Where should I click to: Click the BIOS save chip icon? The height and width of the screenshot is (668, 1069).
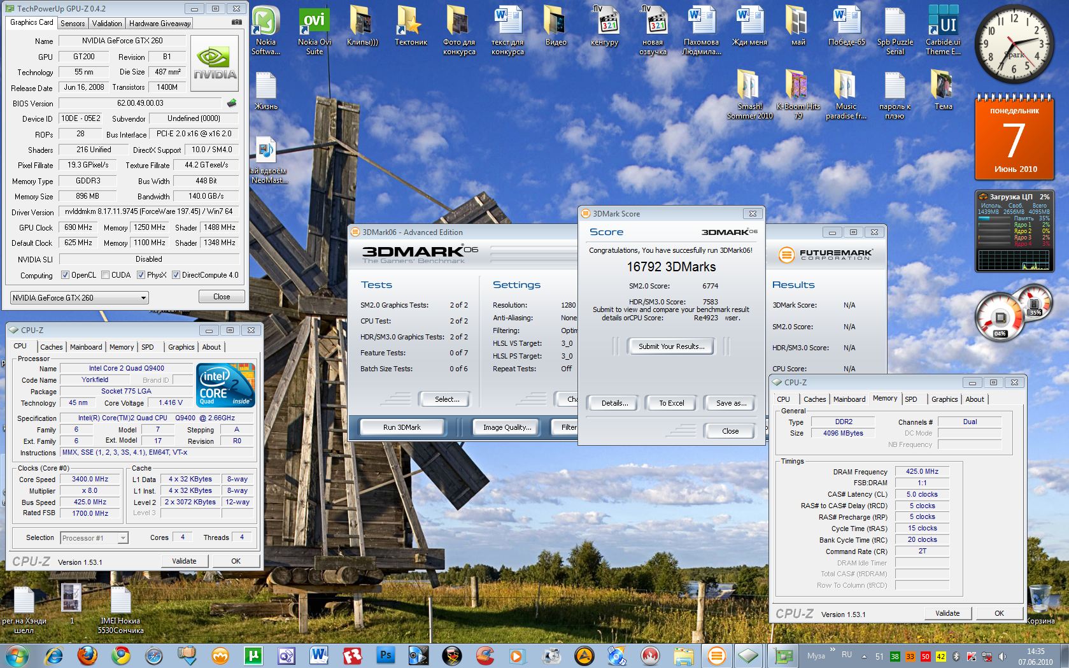[x=232, y=103]
